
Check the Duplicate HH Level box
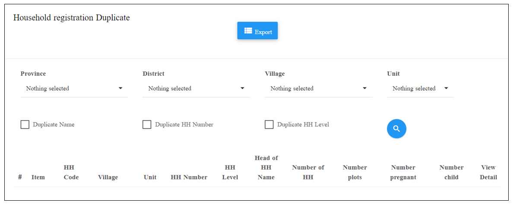point(269,124)
